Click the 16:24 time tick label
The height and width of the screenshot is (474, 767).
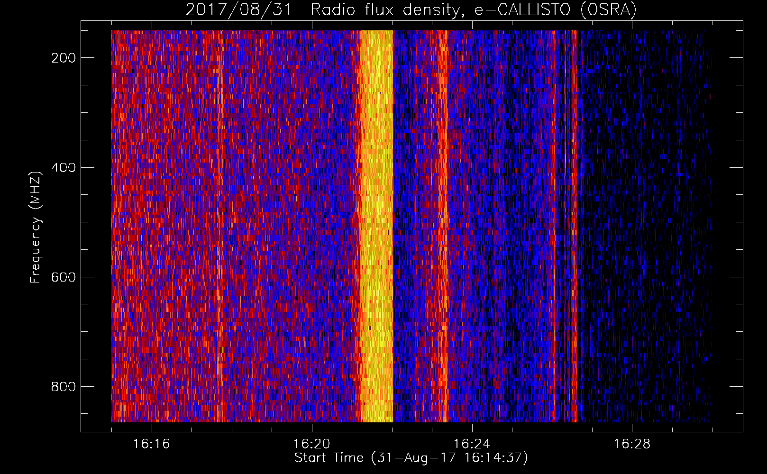click(x=472, y=444)
